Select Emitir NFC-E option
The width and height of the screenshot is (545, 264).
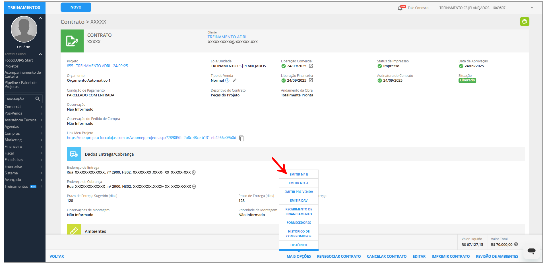299,183
